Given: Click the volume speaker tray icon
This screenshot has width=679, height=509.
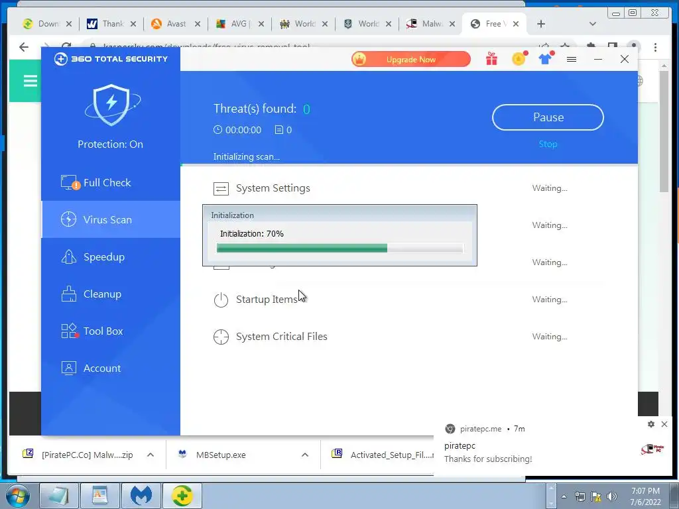Looking at the screenshot, I should [x=611, y=497].
